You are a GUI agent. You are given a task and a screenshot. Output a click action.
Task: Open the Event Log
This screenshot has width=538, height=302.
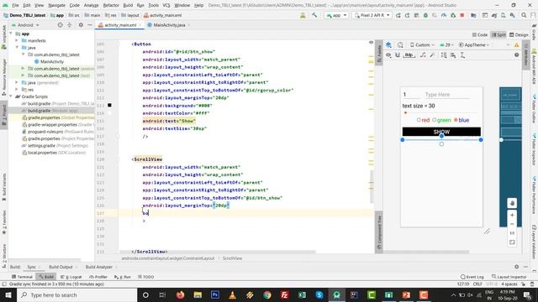coord(472,277)
